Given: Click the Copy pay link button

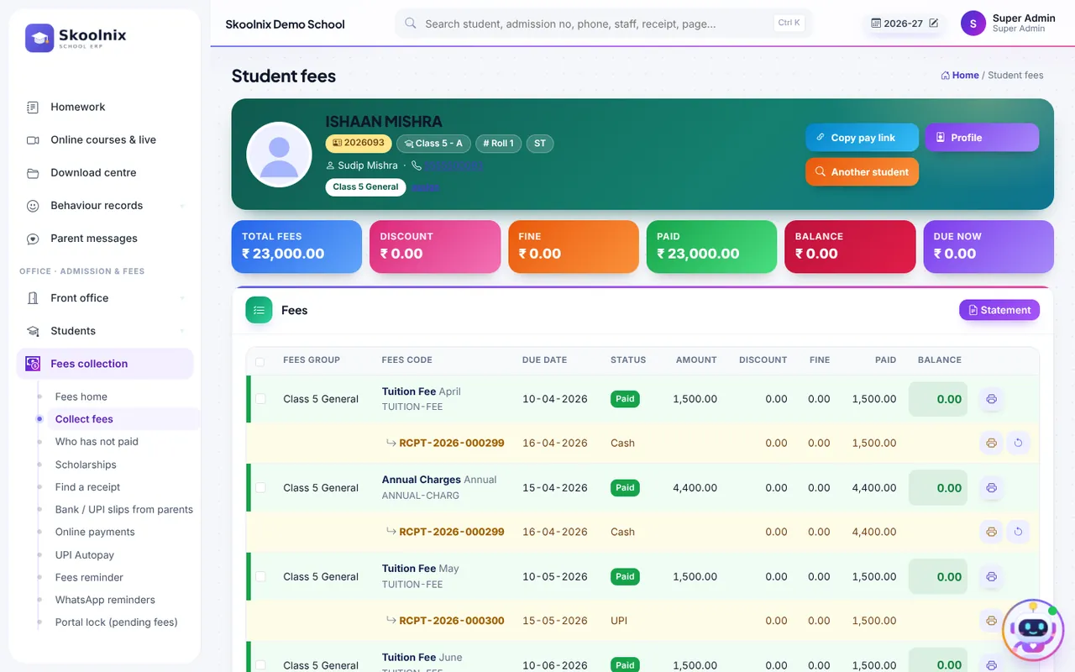Looking at the screenshot, I should pyautogui.click(x=863, y=138).
